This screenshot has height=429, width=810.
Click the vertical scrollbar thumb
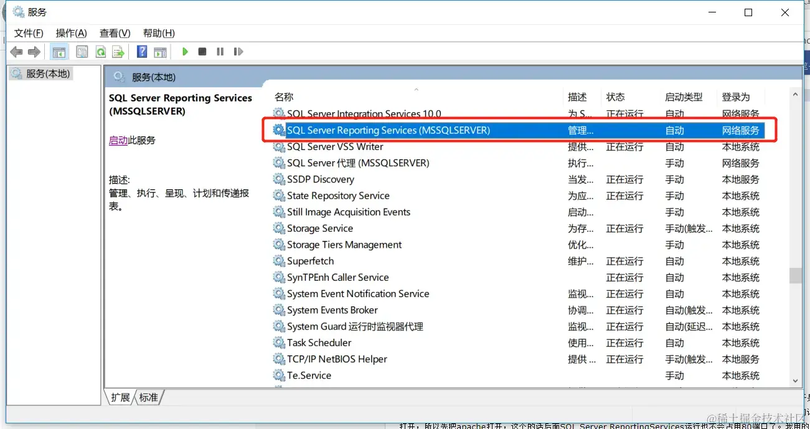795,275
